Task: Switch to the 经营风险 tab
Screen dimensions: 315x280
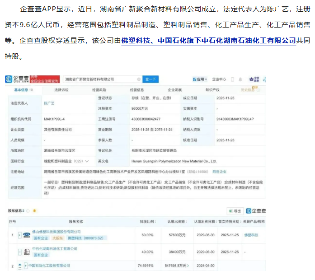Action: [99, 90]
